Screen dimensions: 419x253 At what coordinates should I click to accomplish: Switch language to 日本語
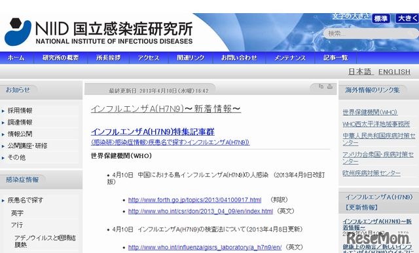[x=360, y=71]
